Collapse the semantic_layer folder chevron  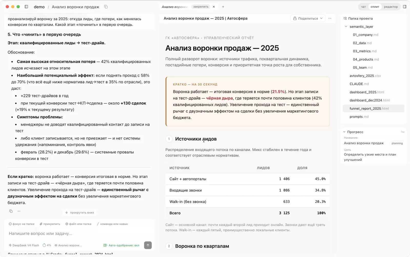point(346,27)
